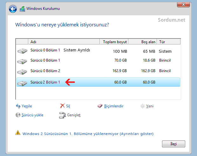Select the Sürücü 2 Bölüm 1 row
The height and width of the screenshot is (156, 197).
(98, 82)
